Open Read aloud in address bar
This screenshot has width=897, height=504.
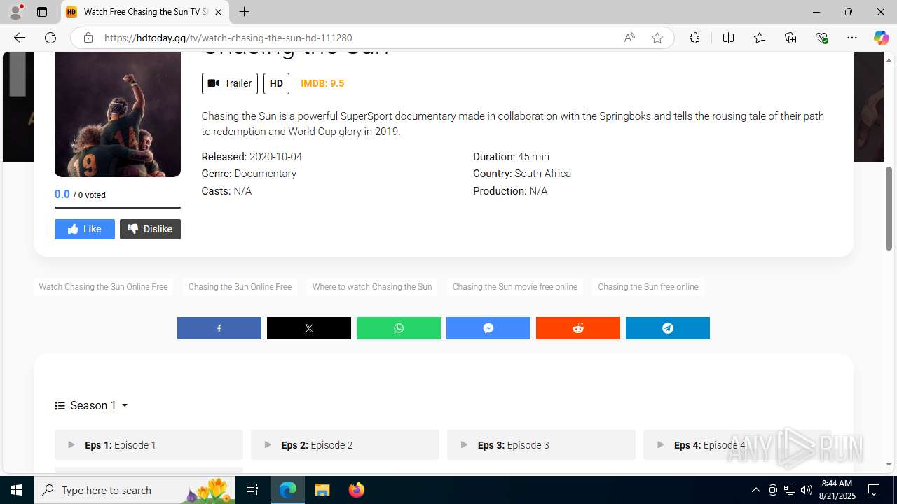pyautogui.click(x=629, y=38)
